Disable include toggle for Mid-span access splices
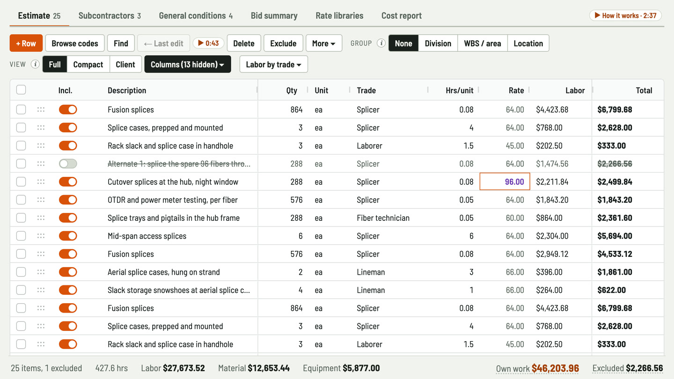The width and height of the screenshot is (674, 379). coord(68,236)
